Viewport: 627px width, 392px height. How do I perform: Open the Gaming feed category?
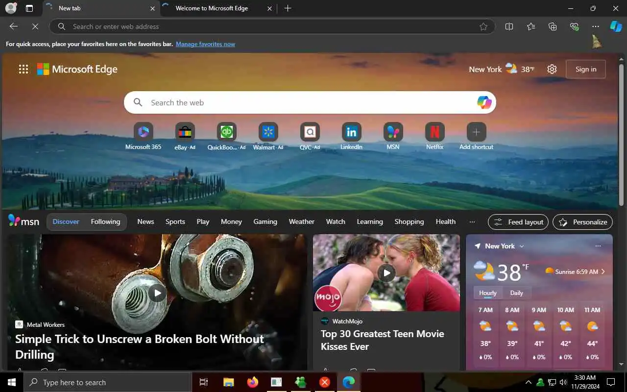(x=265, y=221)
